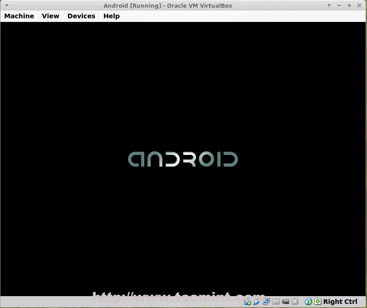Screen dimensions: 367x308
Task: Click the video capture camera icon
Action: 286,302
